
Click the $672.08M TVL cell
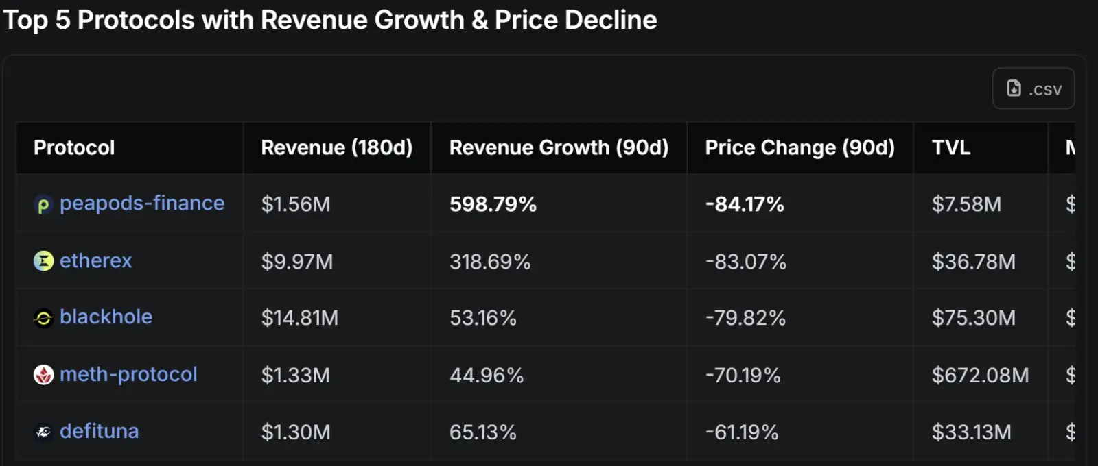coord(980,376)
